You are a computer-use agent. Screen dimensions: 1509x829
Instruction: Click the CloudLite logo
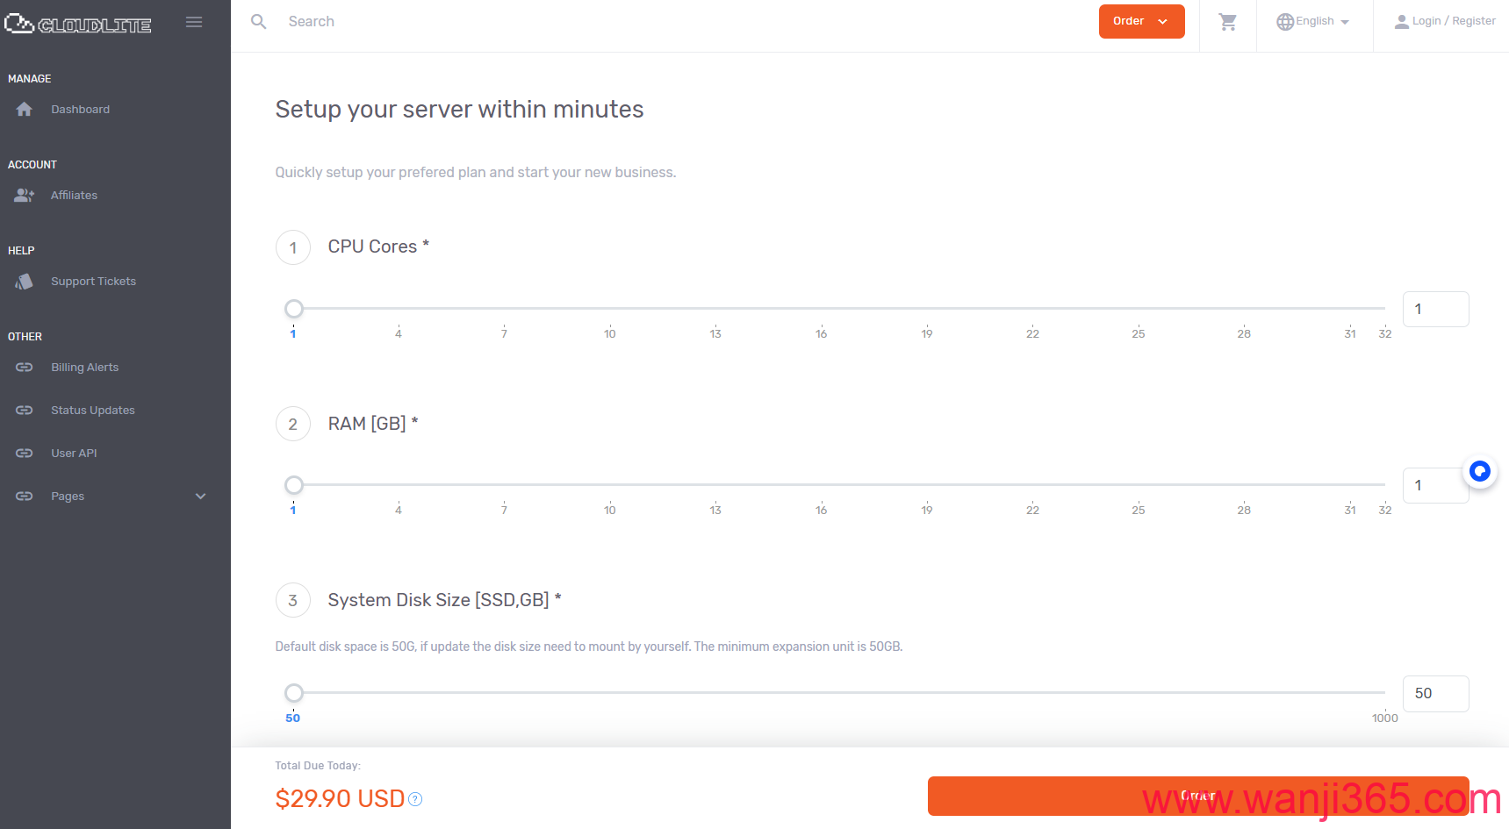tap(78, 24)
